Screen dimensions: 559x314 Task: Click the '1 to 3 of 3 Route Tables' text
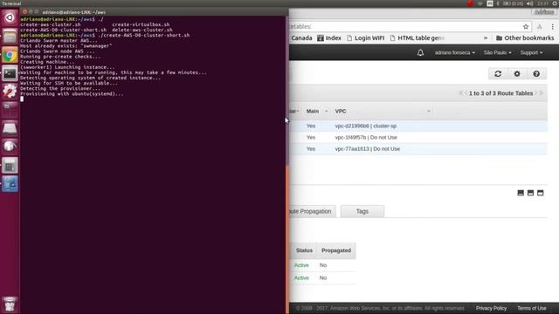[x=500, y=93]
